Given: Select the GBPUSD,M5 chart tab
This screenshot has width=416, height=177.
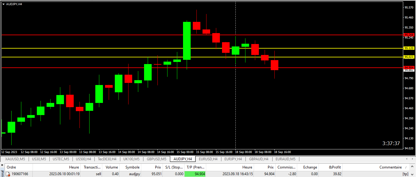Looking at the screenshot, I should click(x=156, y=159).
